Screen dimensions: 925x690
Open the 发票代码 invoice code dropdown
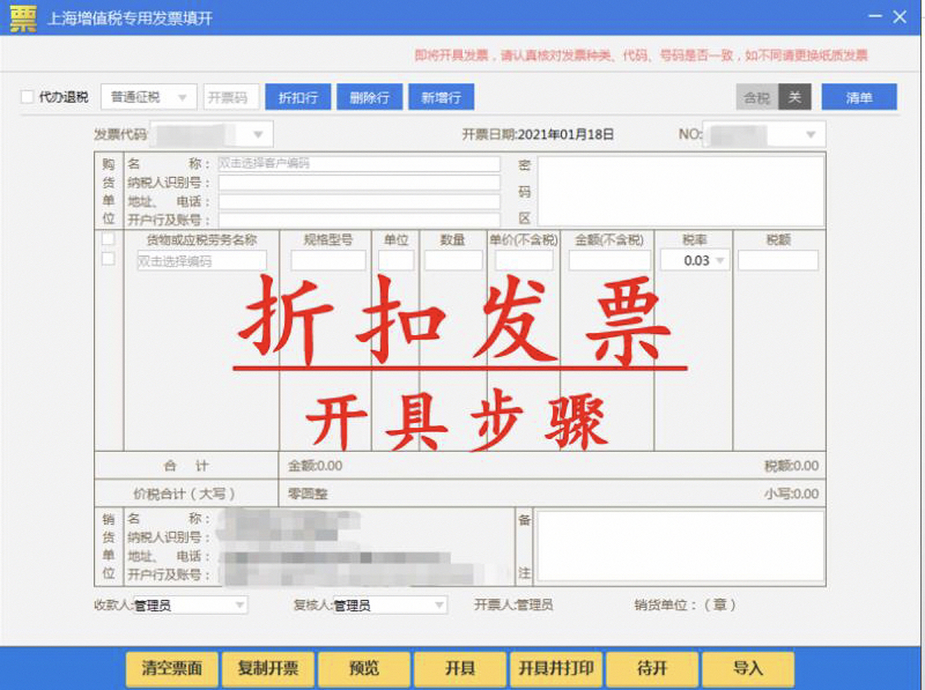tap(257, 134)
